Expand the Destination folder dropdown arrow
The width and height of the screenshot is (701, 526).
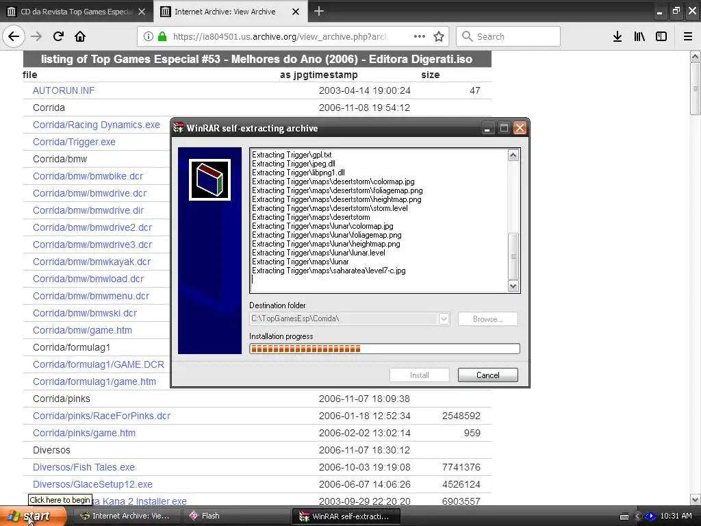coord(444,319)
